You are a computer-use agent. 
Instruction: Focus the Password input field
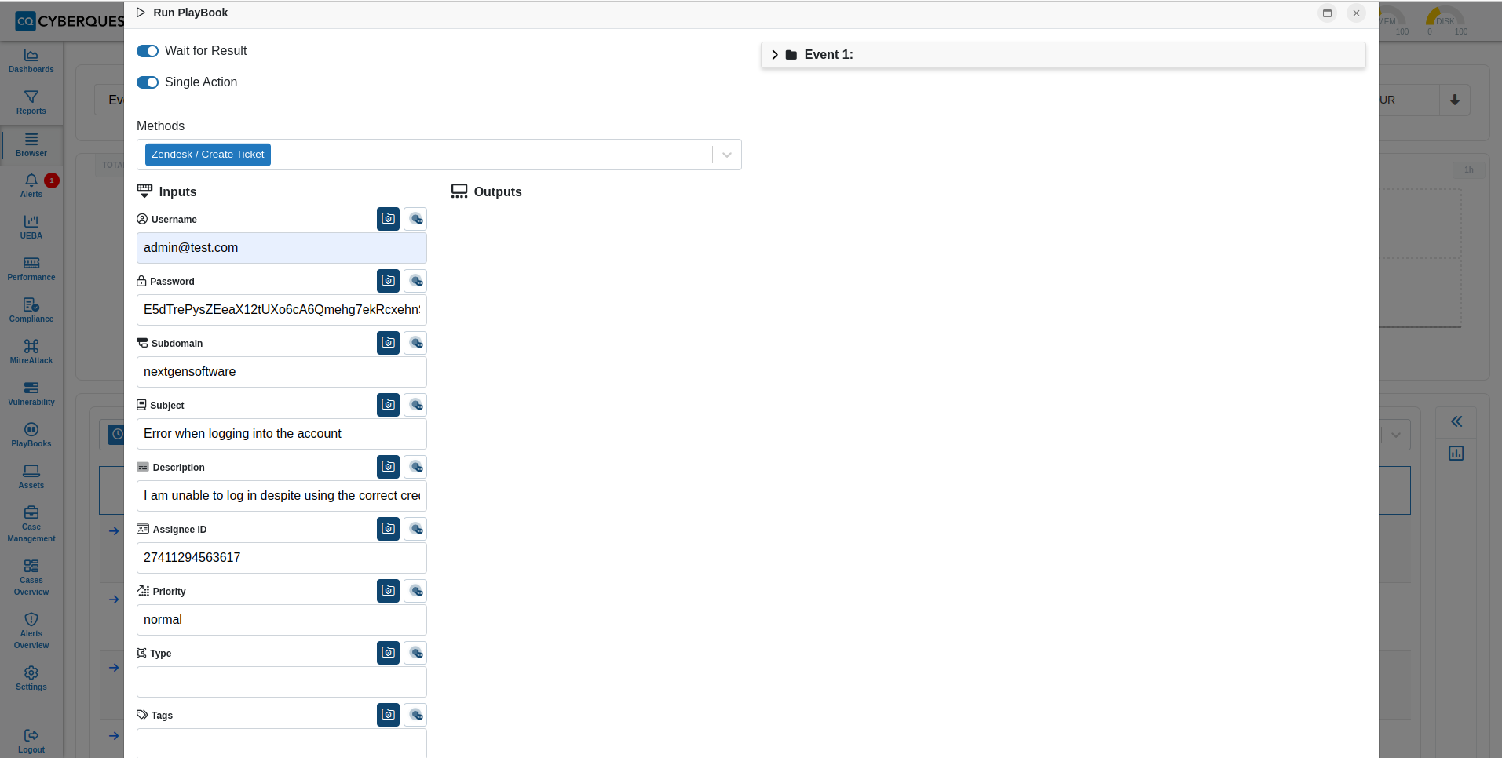282,310
